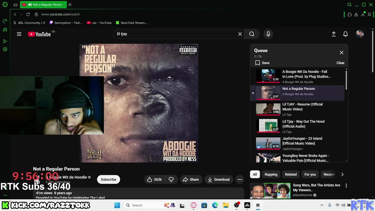Download the current video
Image resolution: width=375 pixels, height=211 pixels.
219,179
